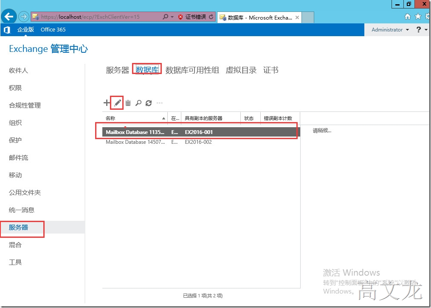Open 统一消息 in the left navigation
This screenshot has height=308, width=431.
(21, 210)
